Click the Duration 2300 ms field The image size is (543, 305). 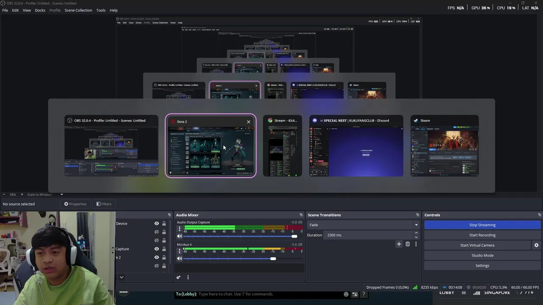click(369, 235)
